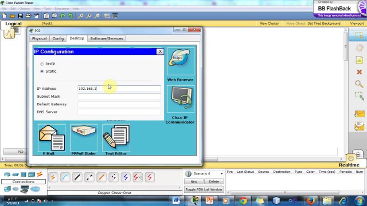Click Set Tiled Background
The image size is (367, 206).
point(323,23)
